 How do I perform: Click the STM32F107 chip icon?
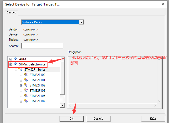26,101
